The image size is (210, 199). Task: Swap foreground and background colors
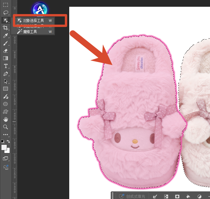tap(8, 141)
